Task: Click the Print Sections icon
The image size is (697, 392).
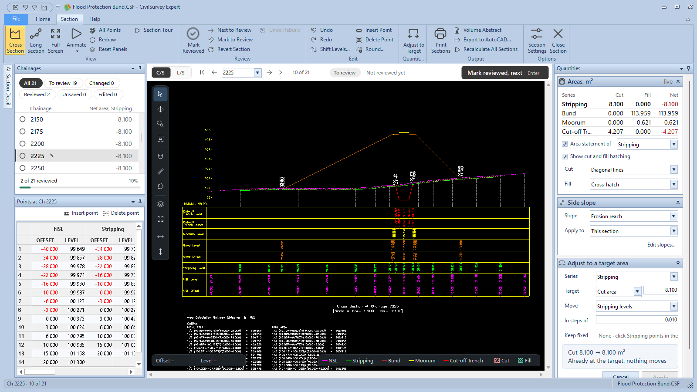Action: (x=440, y=34)
